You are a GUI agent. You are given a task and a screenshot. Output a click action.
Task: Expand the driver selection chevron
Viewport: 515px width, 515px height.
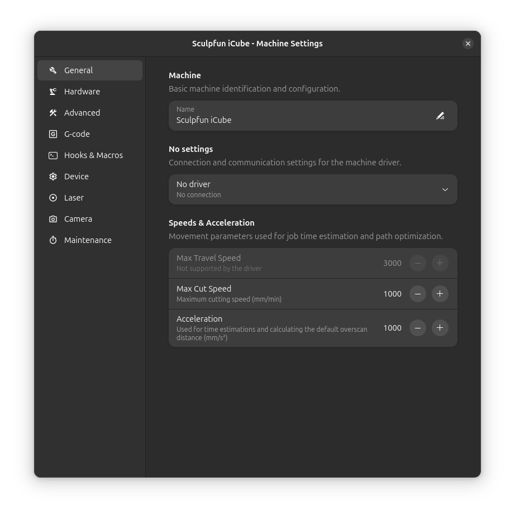click(x=445, y=189)
